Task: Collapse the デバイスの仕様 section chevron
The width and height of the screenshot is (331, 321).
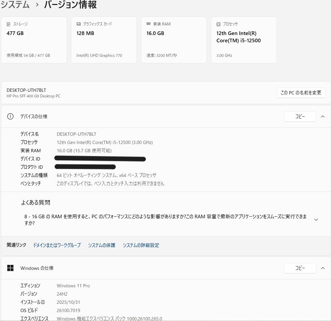Action: click(323, 116)
